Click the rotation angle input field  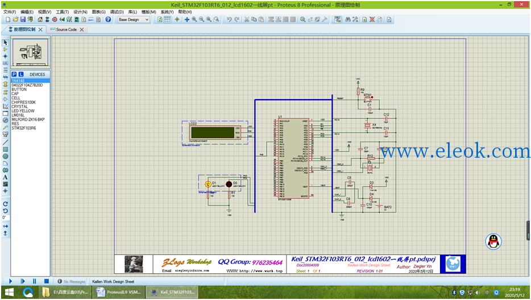pyautogui.click(x=6, y=217)
